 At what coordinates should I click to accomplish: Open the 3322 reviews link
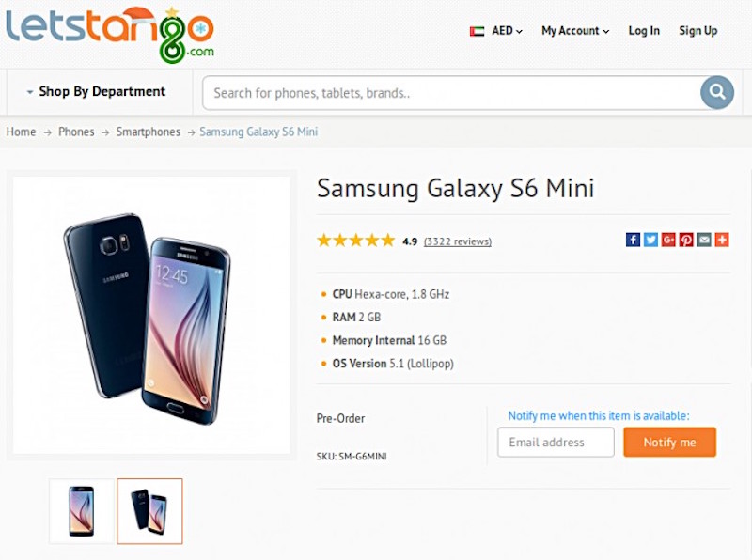coord(457,241)
